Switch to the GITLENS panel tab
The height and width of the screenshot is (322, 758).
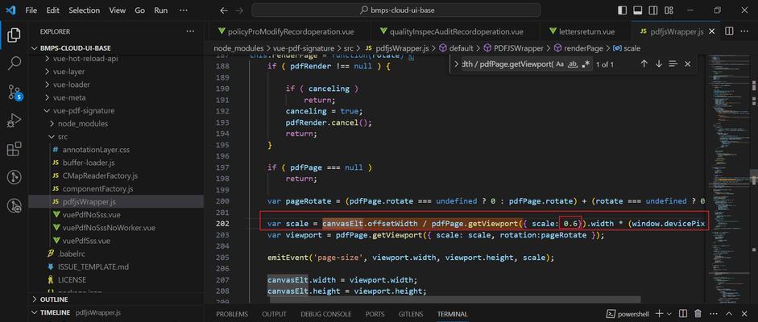[x=411, y=314]
